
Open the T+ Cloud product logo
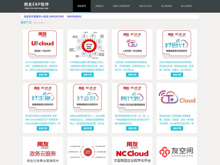coord(177,97)
